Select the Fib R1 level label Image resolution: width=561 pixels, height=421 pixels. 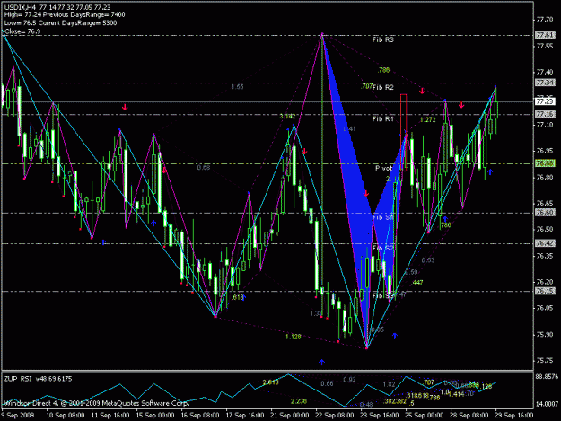(x=382, y=118)
